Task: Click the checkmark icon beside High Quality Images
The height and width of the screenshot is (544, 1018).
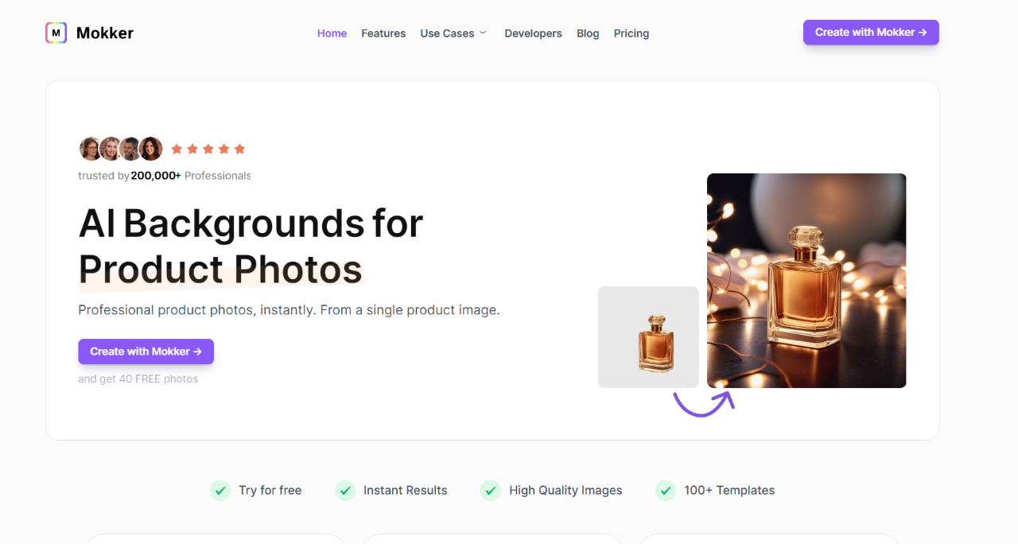Action: (491, 490)
